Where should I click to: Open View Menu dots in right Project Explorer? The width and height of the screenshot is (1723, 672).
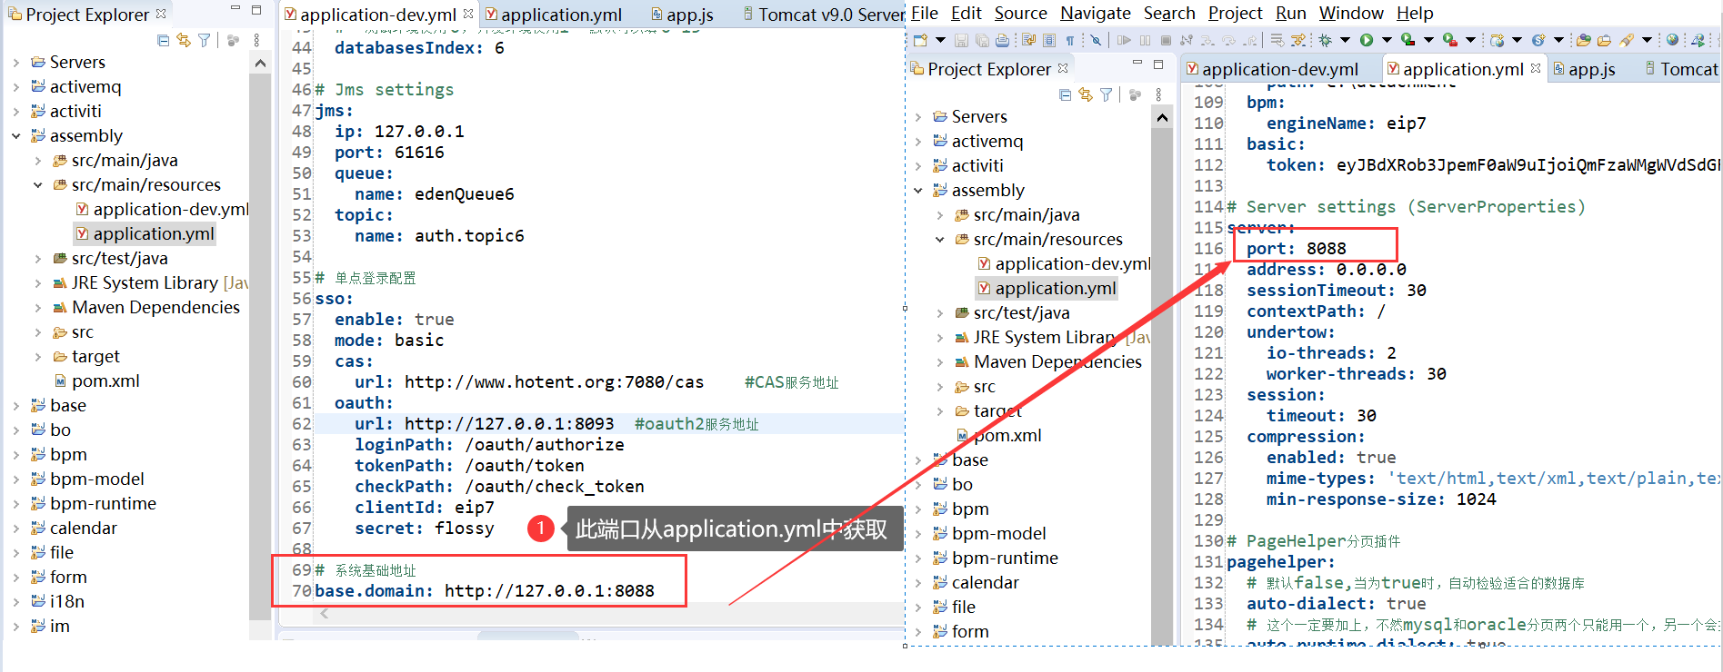click(1158, 94)
